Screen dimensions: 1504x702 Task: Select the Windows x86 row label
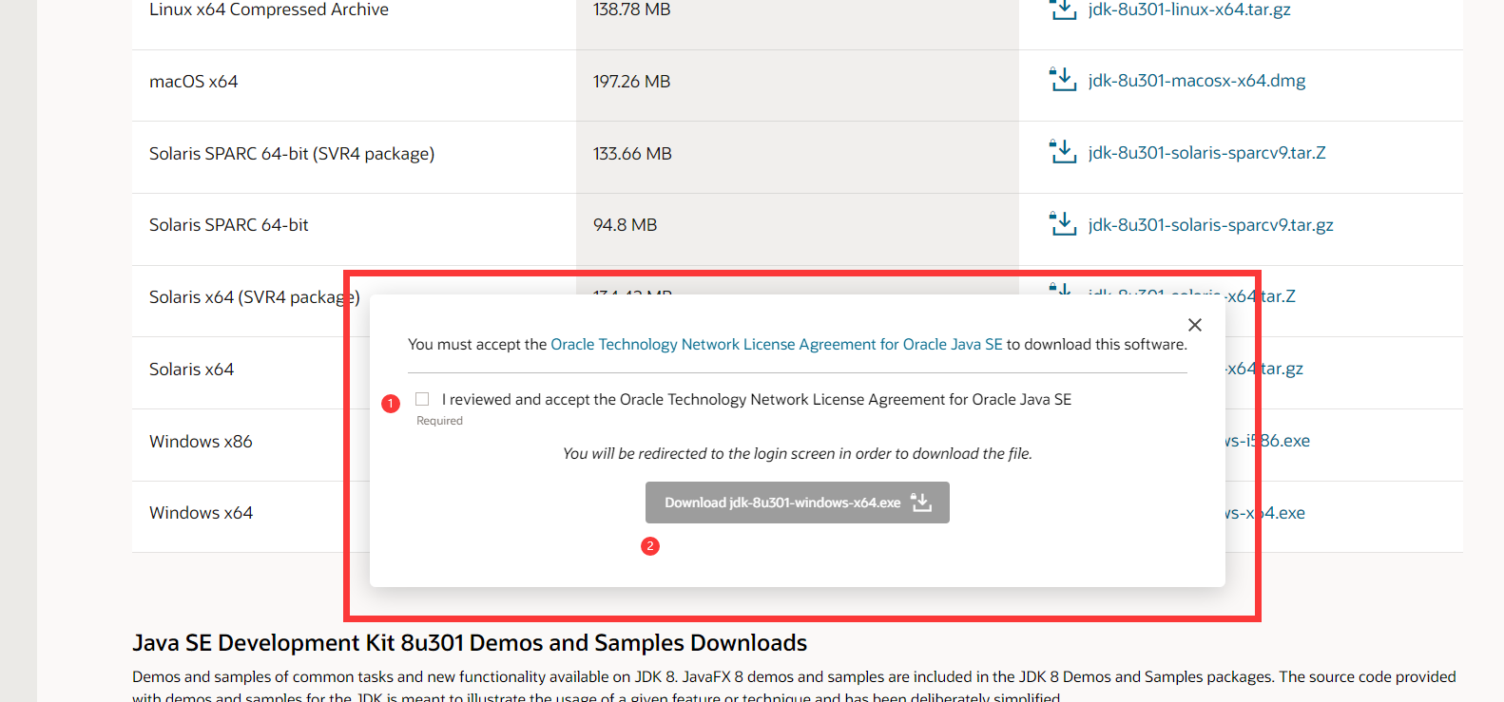(x=201, y=442)
